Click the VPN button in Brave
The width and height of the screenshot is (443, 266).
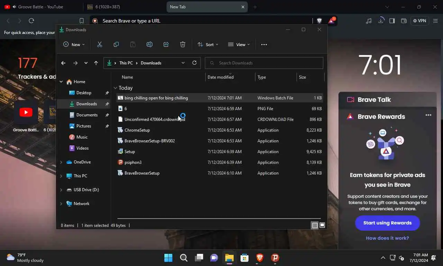tap(419, 21)
